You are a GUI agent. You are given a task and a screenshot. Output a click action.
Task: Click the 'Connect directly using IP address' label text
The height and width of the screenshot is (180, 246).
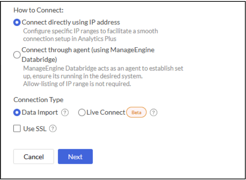[71, 23]
